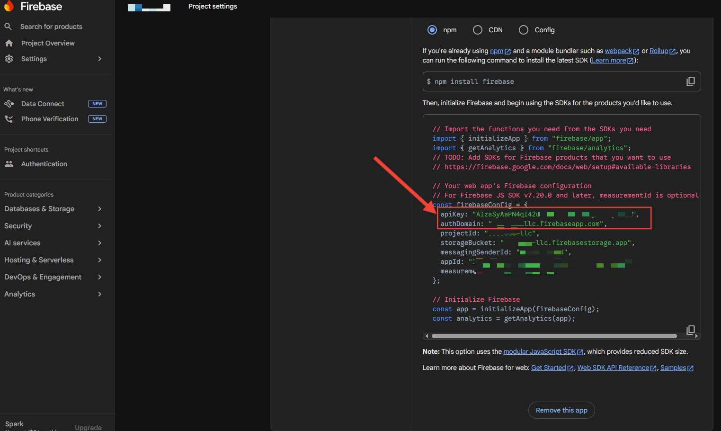Click the Product categories label
Image resolution: width=721 pixels, height=431 pixels.
[29, 195]
